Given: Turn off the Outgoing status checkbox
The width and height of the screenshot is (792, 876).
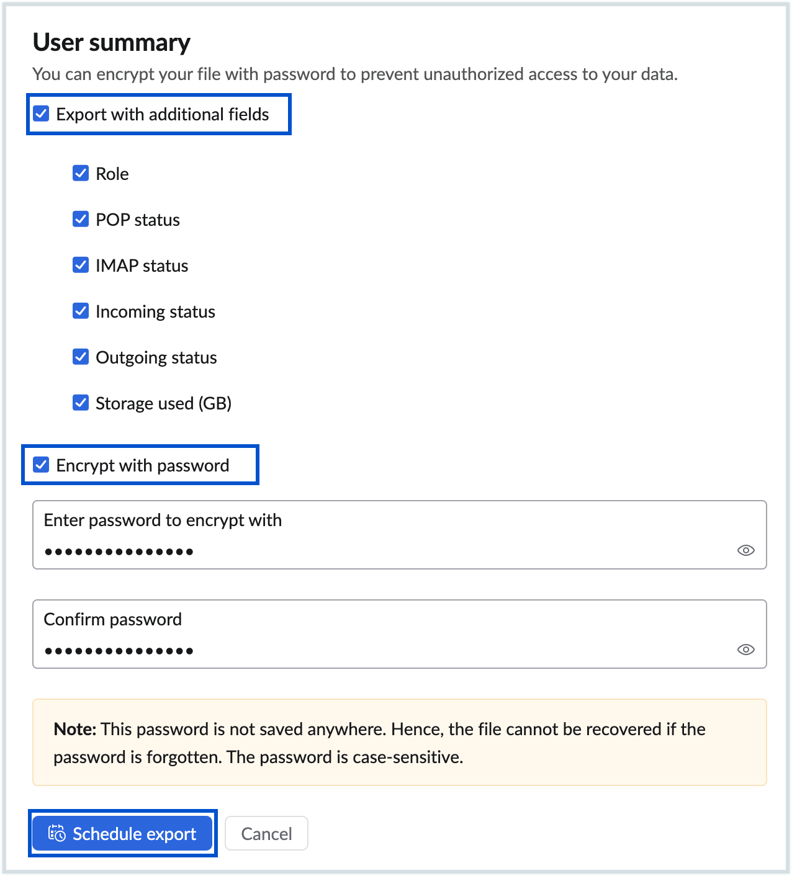Looking at the screenshot, I should pos(81,357).
